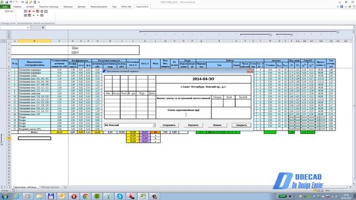The image size is (356, 200).
Task: Switch to the Office Tab ribbon tab
Action: click(126, 7)
